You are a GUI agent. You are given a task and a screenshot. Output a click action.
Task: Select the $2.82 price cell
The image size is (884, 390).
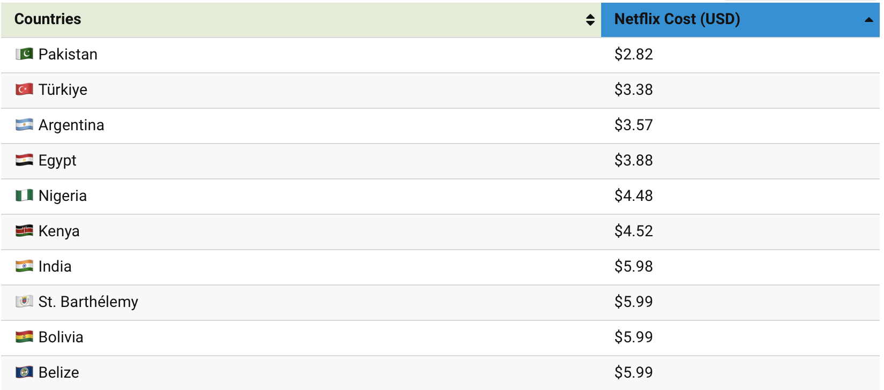634,54
